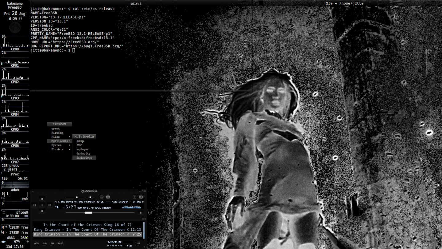Click mini play icon in playlist footer
Screen dimensions: 442x249
click(111, 246)
